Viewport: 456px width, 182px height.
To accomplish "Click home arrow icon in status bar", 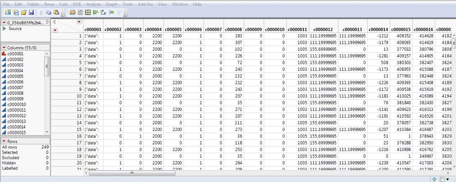I will (434, 179).
